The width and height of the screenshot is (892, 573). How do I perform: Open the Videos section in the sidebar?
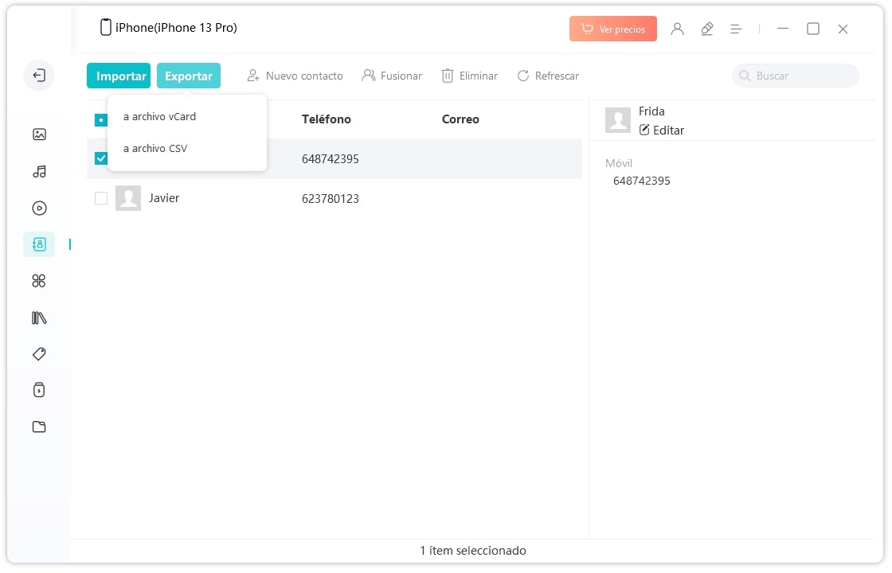(39, 209)
